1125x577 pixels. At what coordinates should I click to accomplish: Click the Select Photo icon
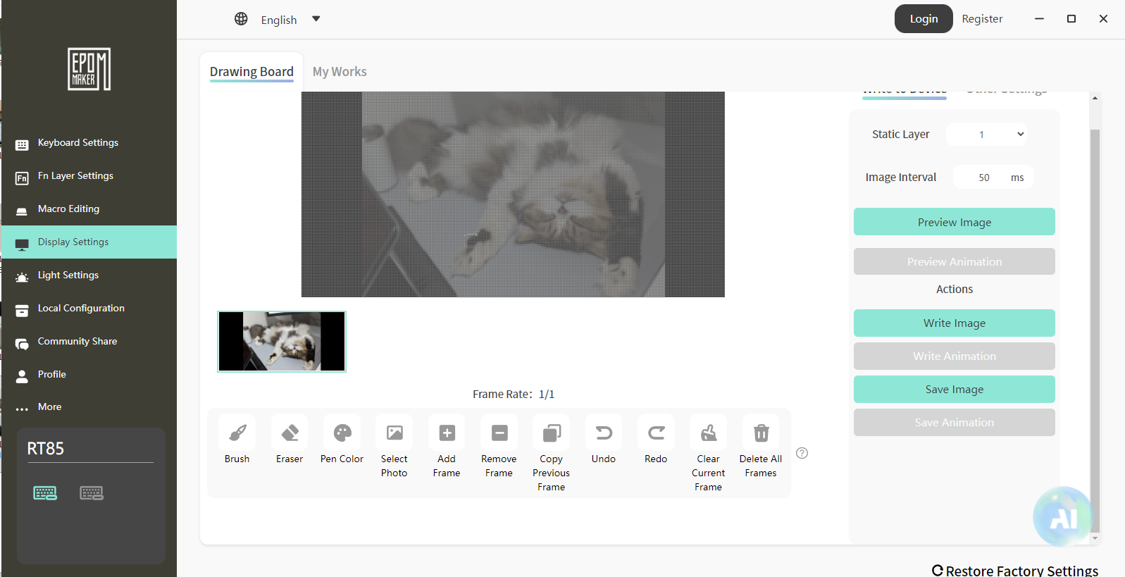394,433
